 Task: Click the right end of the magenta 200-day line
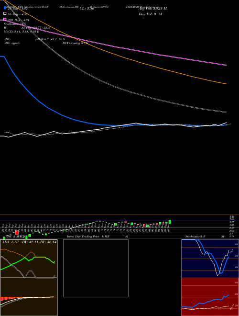click(226, 65)
